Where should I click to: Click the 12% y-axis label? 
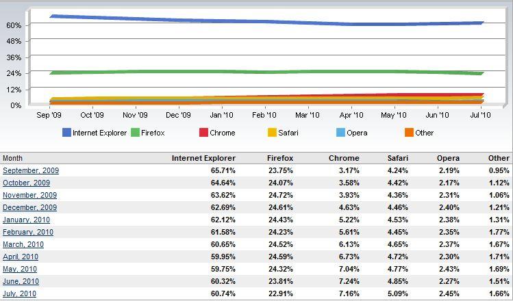coord(14,90)
